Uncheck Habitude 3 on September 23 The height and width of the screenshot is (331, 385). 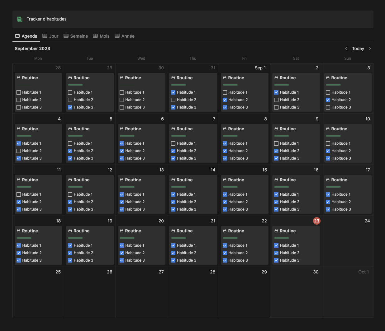(276, 260)
